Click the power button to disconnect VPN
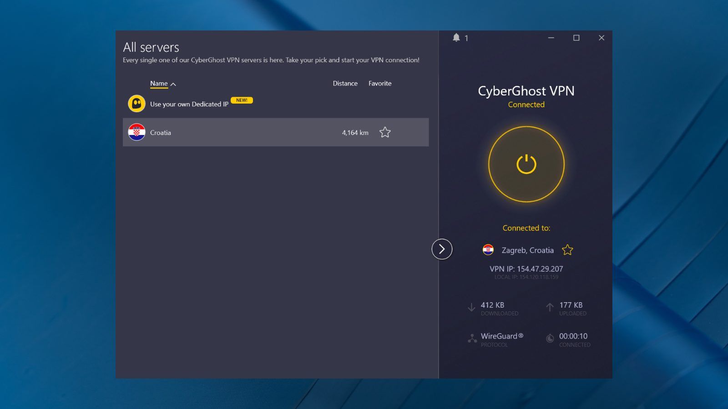728x409 pixels. click(526, 164)
